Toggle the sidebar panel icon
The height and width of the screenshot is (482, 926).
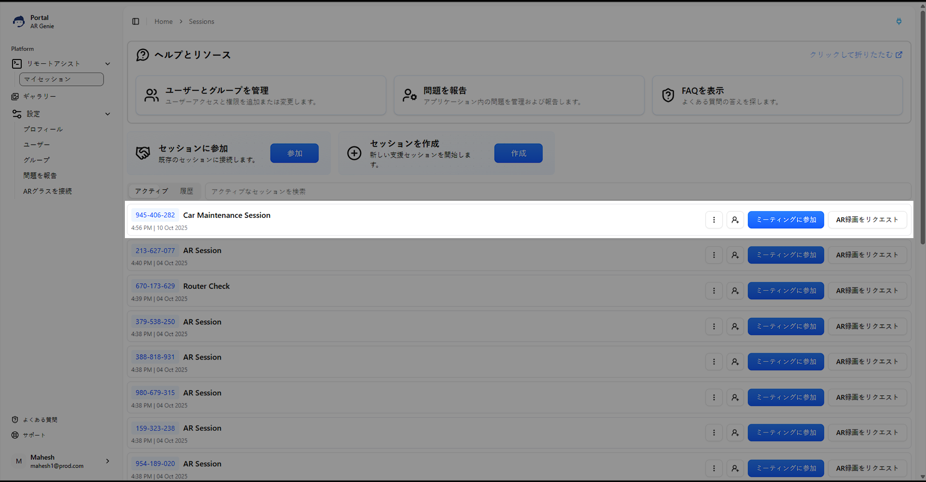tap(136, 21)
